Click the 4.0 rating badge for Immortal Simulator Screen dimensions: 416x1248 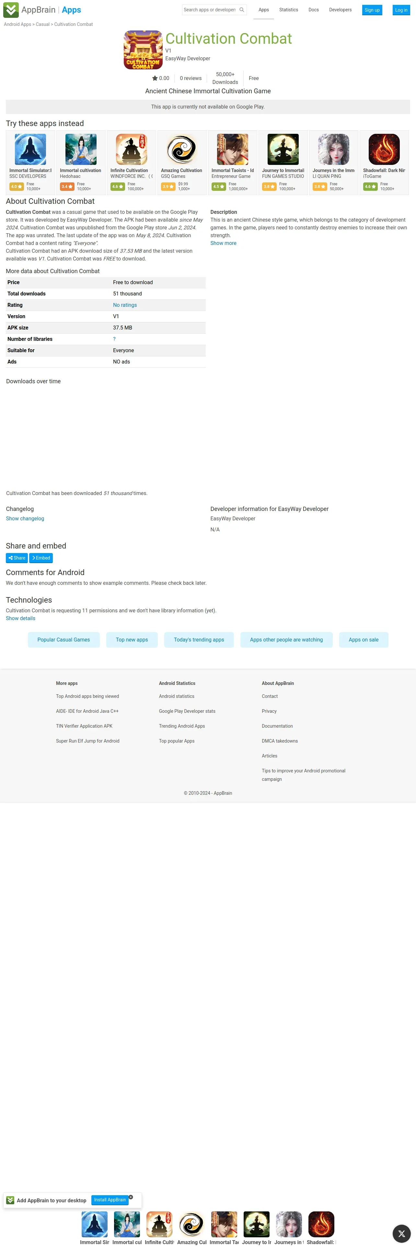(17, 187)
